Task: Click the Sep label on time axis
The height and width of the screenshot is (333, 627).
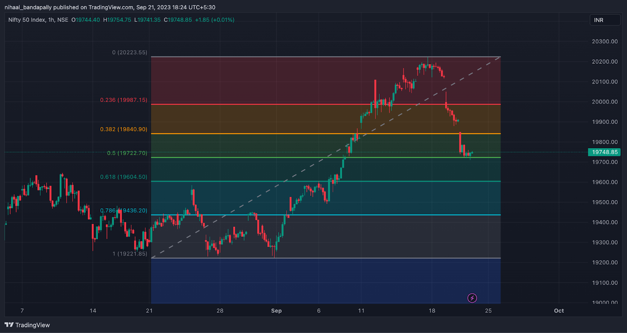Action: (x=276, y=311)
